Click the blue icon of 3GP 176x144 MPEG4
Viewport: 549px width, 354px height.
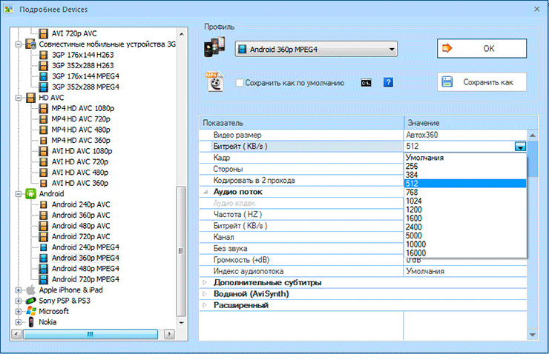tap(44, 76)
